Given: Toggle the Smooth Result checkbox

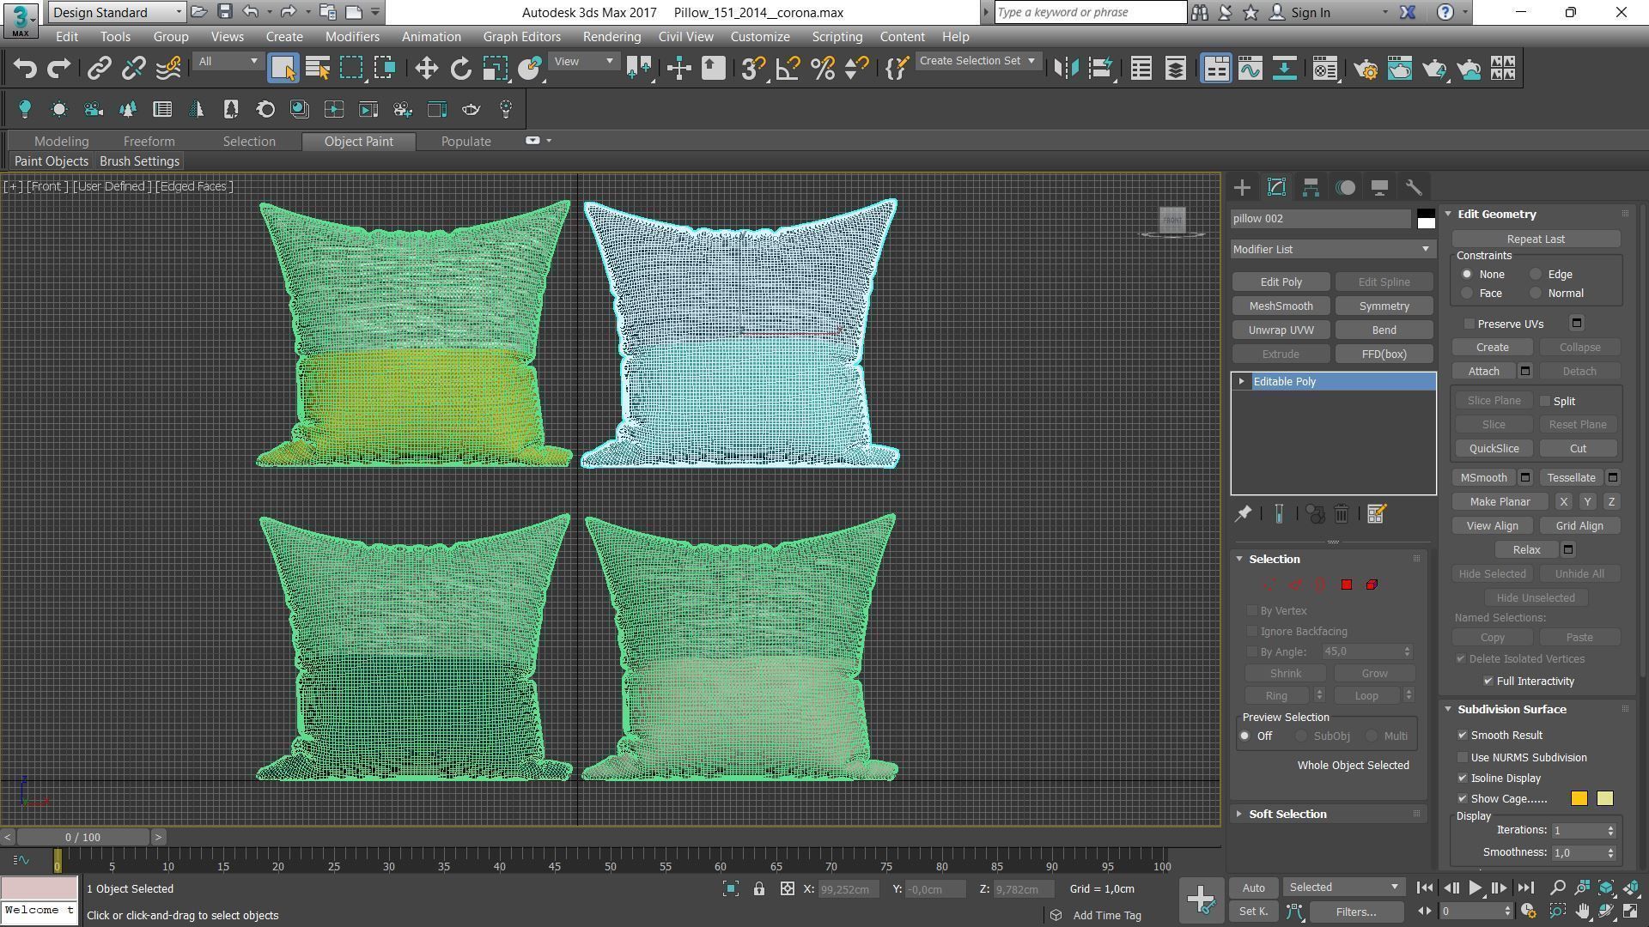Looking at the screenshot, I should [1463, 736].
